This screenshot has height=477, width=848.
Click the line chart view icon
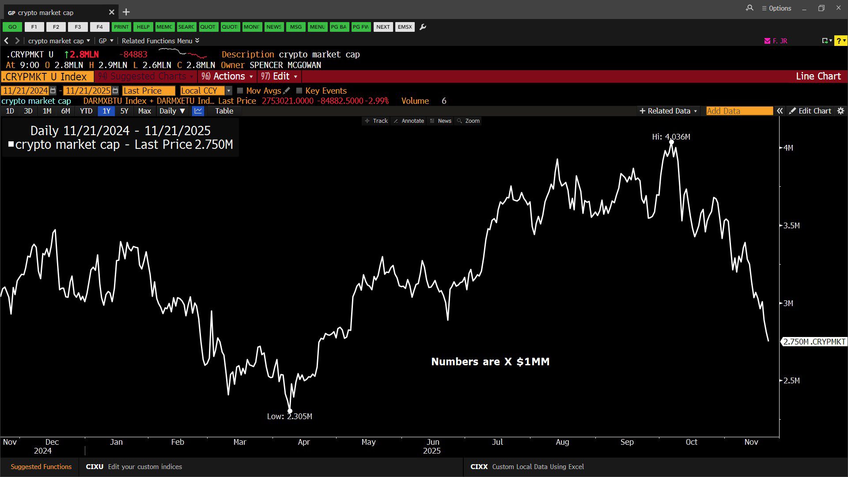point(198,111)
